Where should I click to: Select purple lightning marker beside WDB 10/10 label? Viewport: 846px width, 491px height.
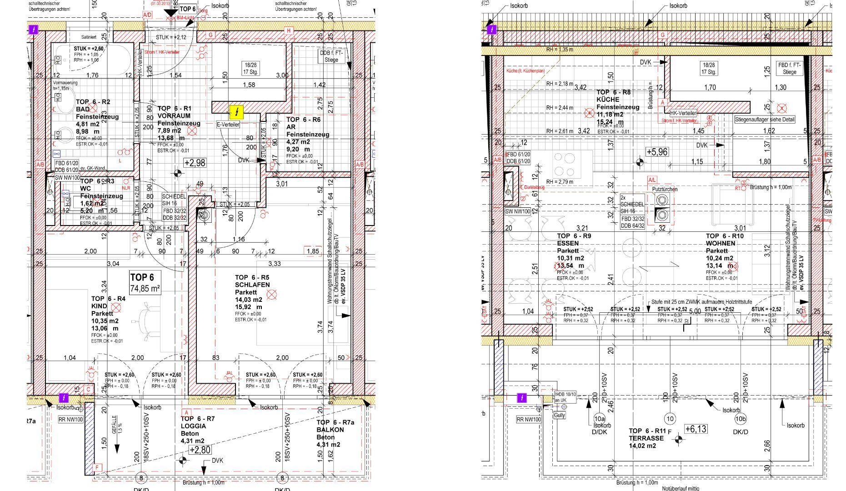[x=522, y=398]
